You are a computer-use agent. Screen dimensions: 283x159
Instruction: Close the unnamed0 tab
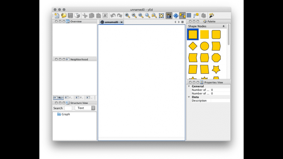(x=121, y=22)
